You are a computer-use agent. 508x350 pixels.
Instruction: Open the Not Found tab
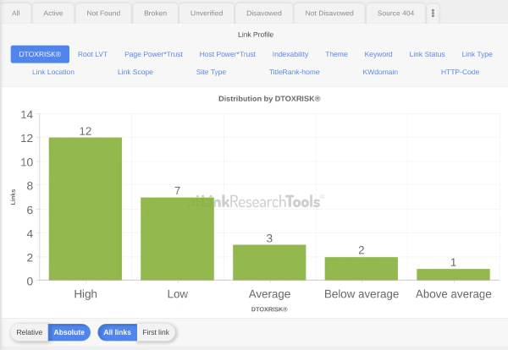point(103,14)
